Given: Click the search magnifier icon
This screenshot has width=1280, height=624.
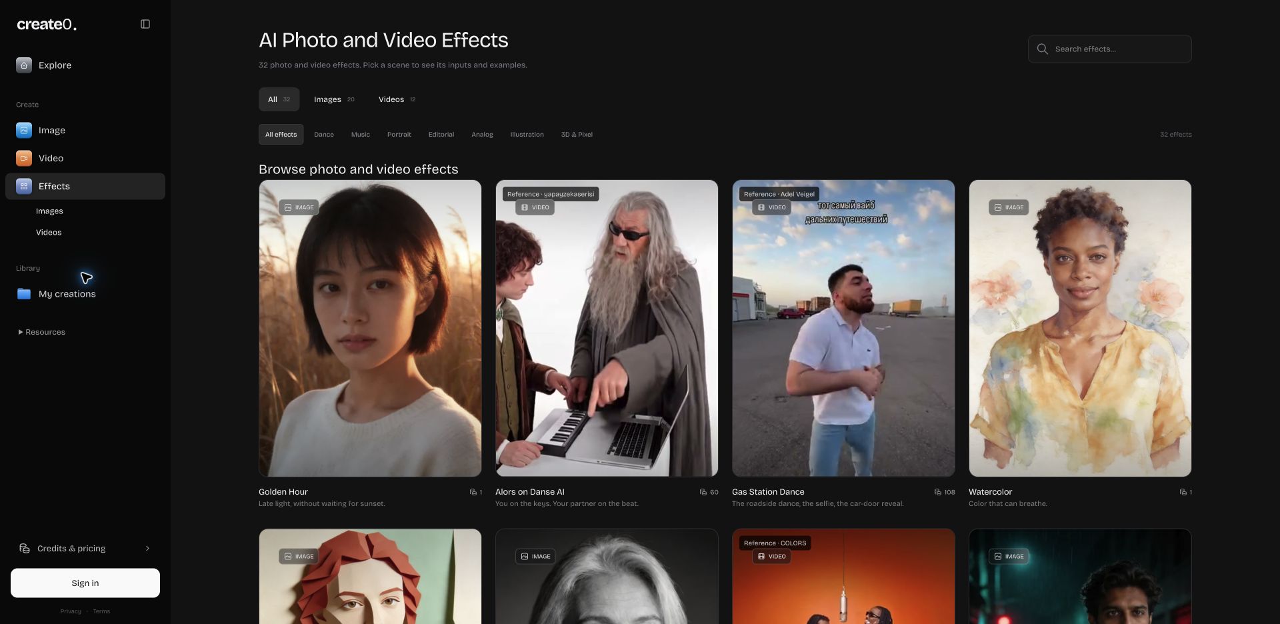Looking at the screenshot, I should pyautogui.click(x=1043, y=49).
